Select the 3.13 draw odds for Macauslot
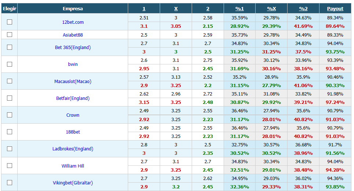This screenshot has height=191, width=354. coord(176,77)
